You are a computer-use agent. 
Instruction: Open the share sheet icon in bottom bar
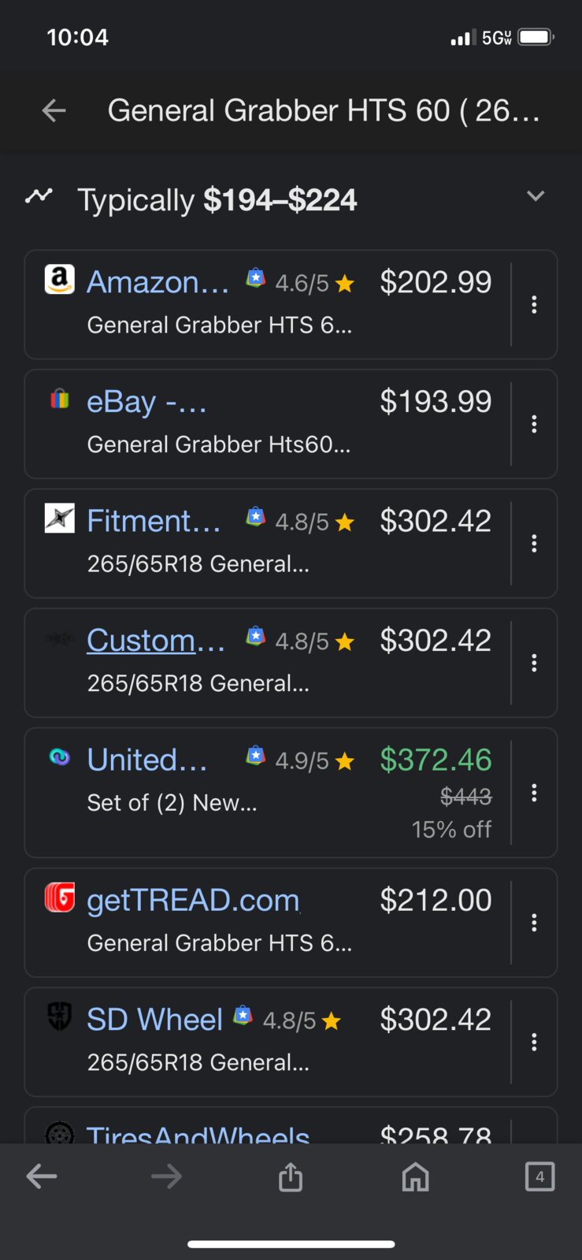[291, 1176]
